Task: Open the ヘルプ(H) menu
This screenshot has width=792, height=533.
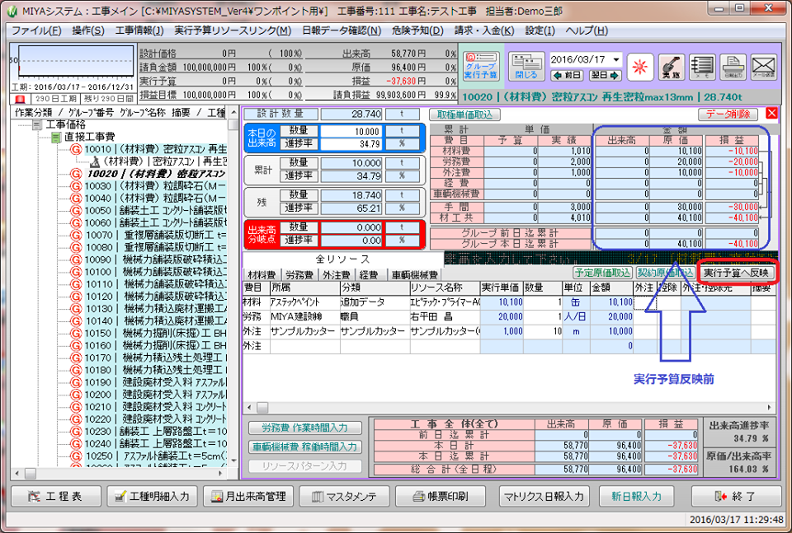Action: coord(587,30)
